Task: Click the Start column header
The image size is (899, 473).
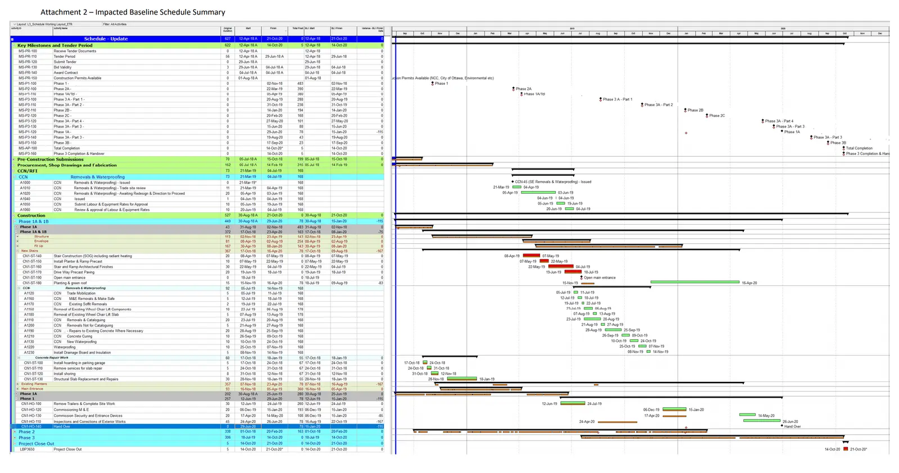Action: pos(248,29)
